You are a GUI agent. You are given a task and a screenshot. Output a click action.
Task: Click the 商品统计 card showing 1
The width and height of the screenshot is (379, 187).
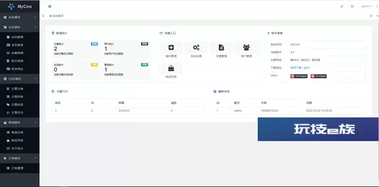click(x=126, y=70)
